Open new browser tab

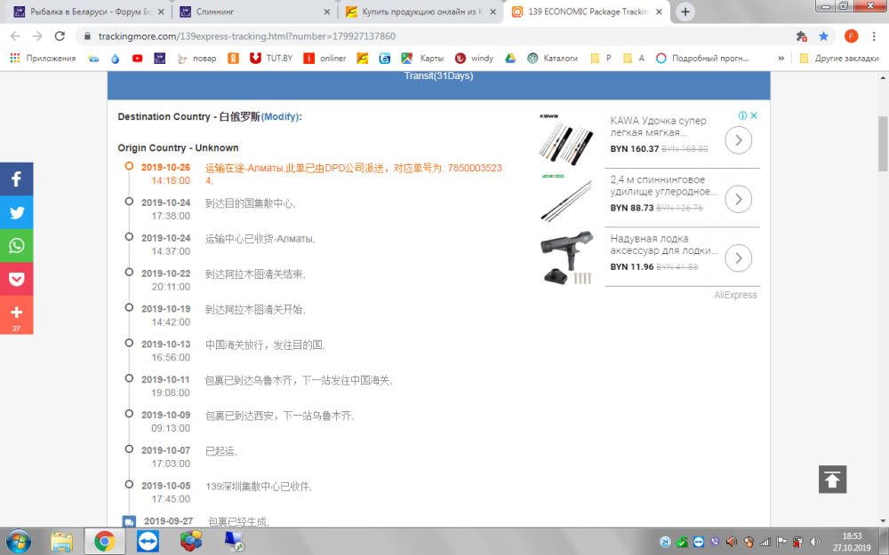685,12
